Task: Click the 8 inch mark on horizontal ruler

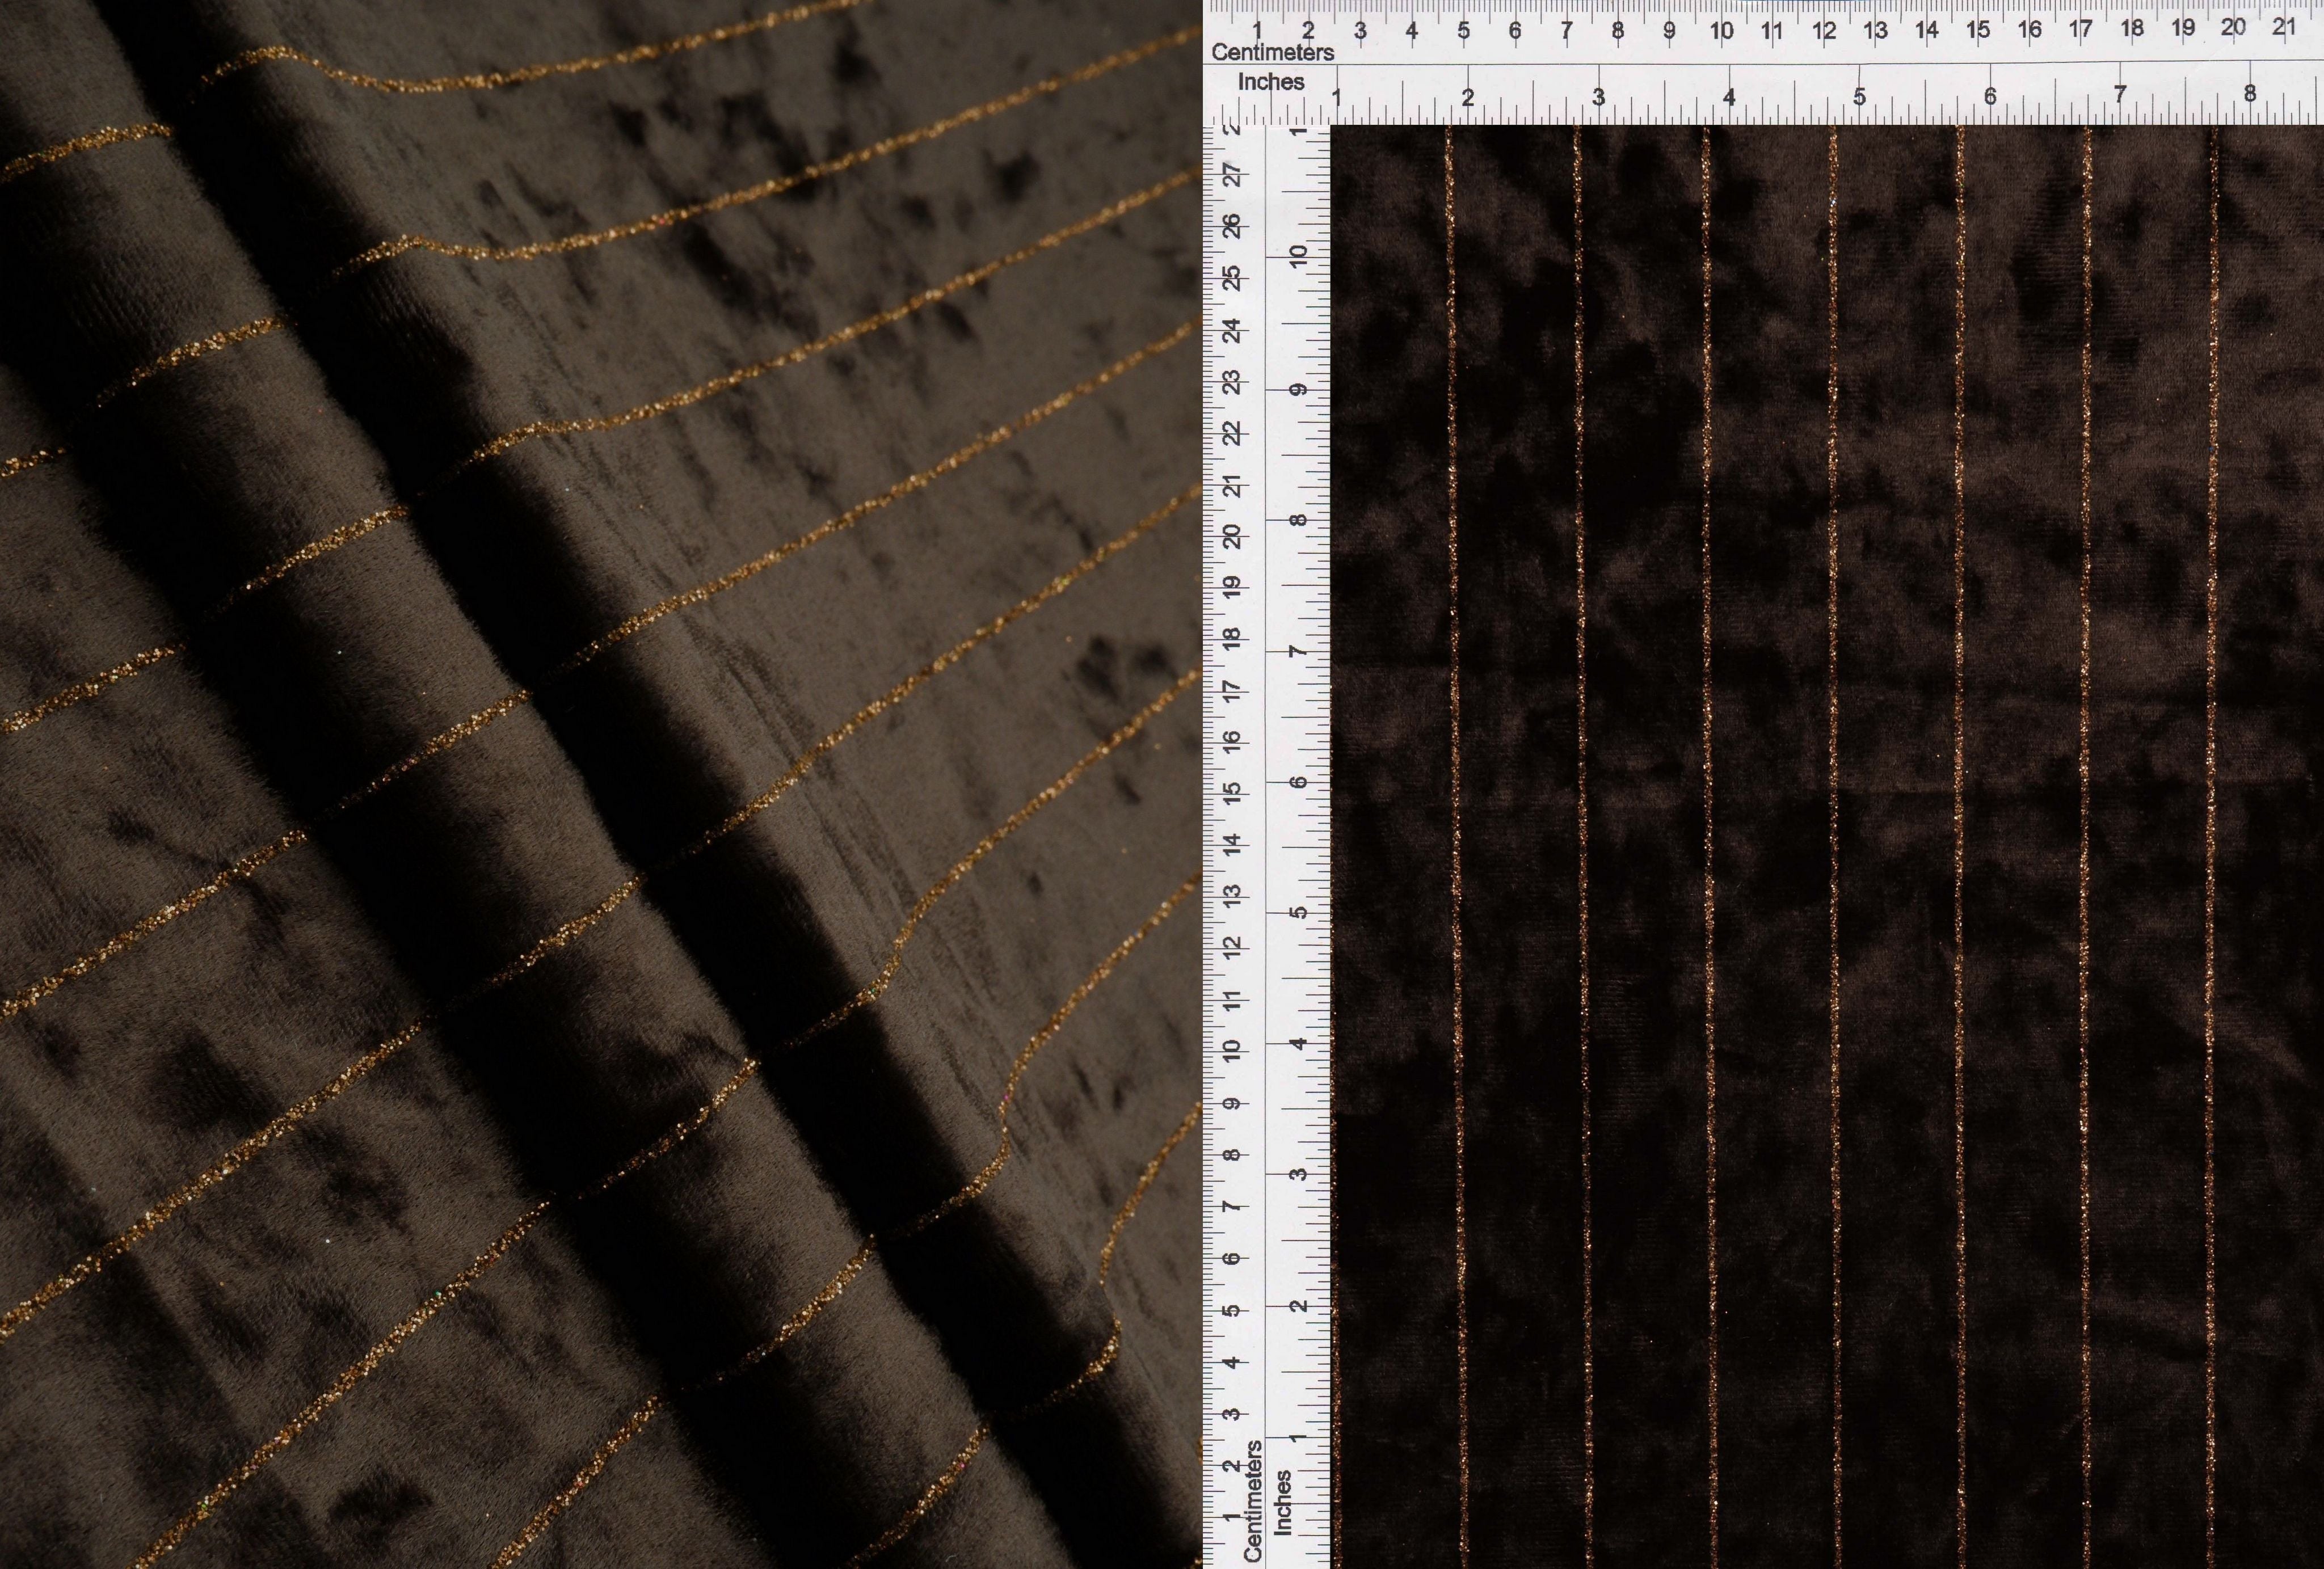Action: (2250, 93)
